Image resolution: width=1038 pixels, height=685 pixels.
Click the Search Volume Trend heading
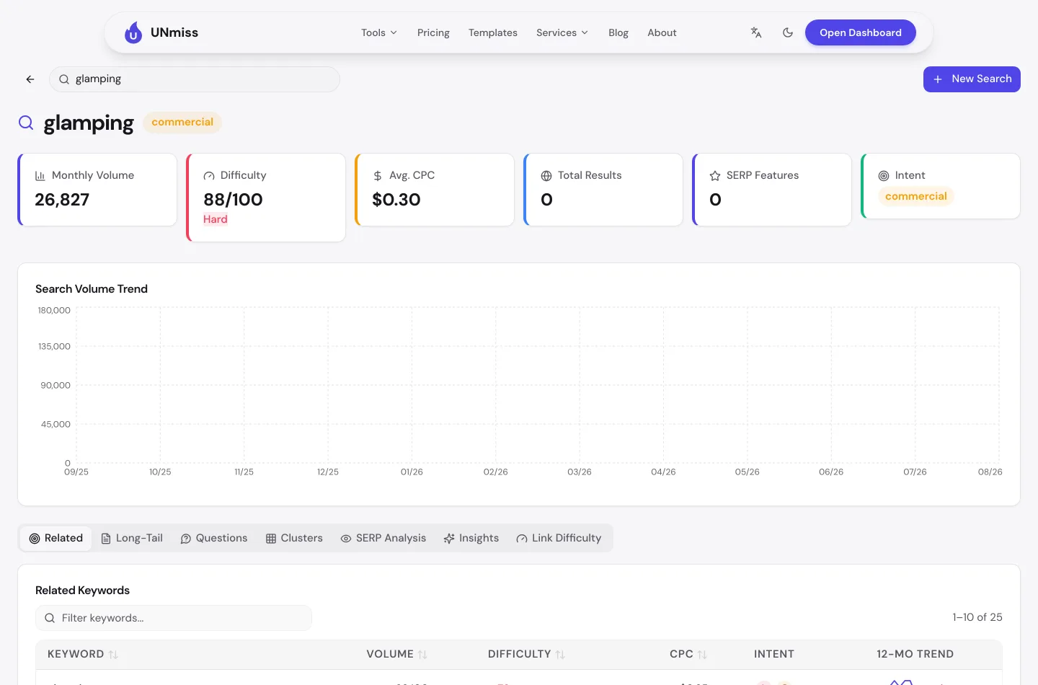click(92, 289)
